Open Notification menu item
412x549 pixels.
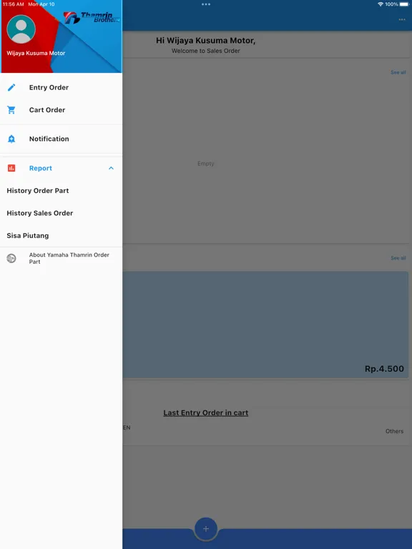coord(62,139)
